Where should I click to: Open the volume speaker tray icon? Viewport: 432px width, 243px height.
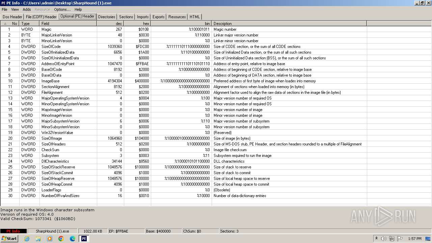[384, 239]
